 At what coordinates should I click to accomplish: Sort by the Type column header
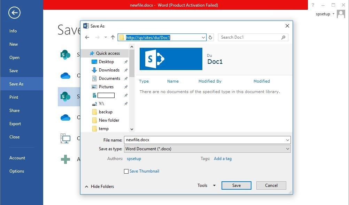coord(144,81)
